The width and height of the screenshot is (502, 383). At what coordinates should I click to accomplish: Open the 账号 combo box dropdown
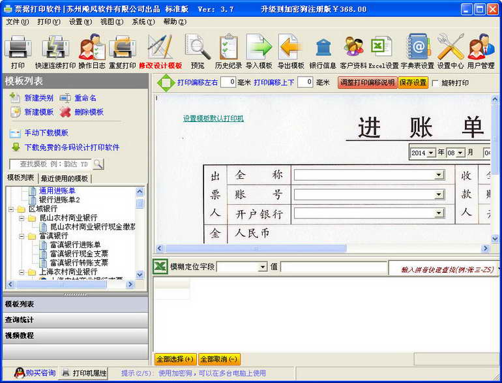click(x=439, y=194)
